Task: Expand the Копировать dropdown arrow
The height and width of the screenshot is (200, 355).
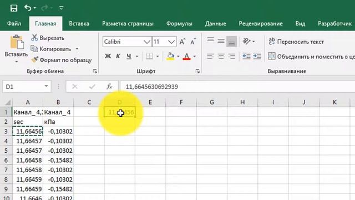Action: point(77,49)
